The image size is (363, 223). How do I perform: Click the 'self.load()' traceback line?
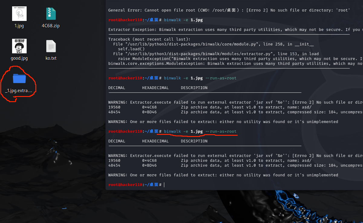tap(131, 49)
